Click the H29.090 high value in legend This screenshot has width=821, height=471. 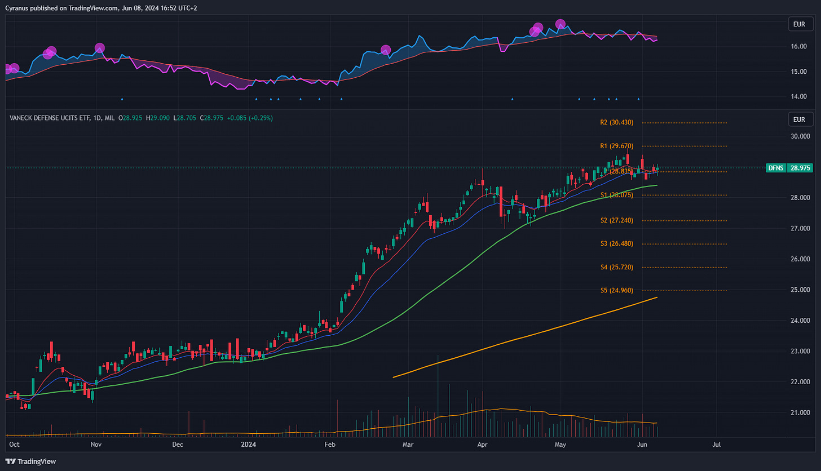pos(158,118)
